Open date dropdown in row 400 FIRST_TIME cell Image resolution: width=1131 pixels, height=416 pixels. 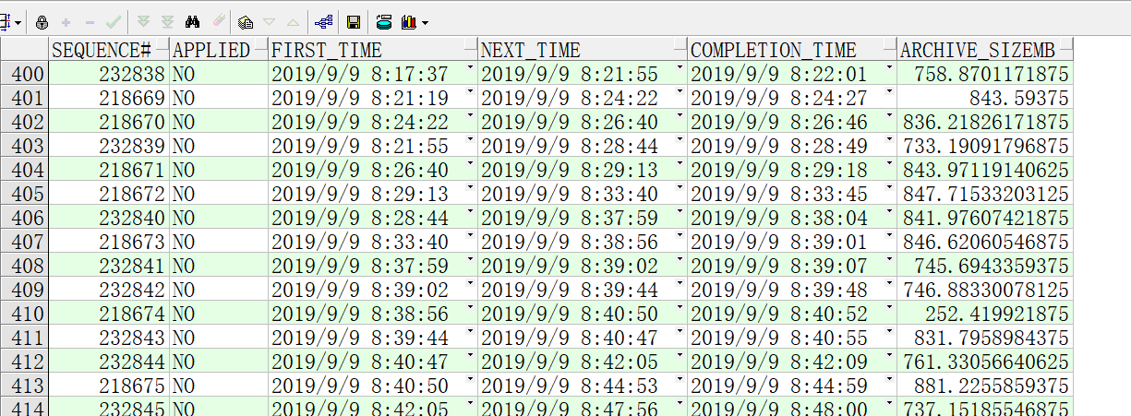[471, 68]
